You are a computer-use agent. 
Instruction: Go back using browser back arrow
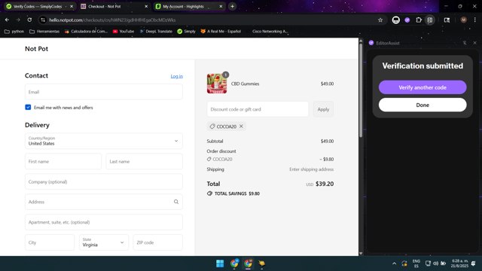7,20
